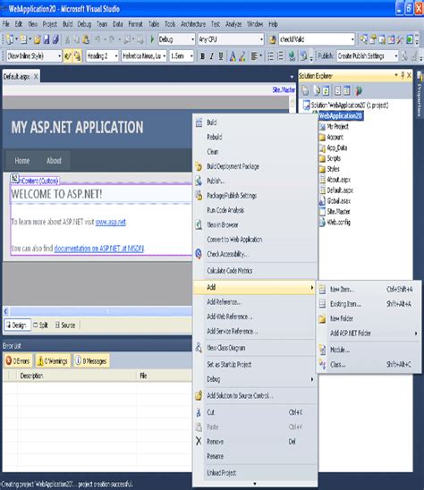Click Solution Explorer Properties toolbar icon
Screen dimensions: 424x490
click(305, 91)
